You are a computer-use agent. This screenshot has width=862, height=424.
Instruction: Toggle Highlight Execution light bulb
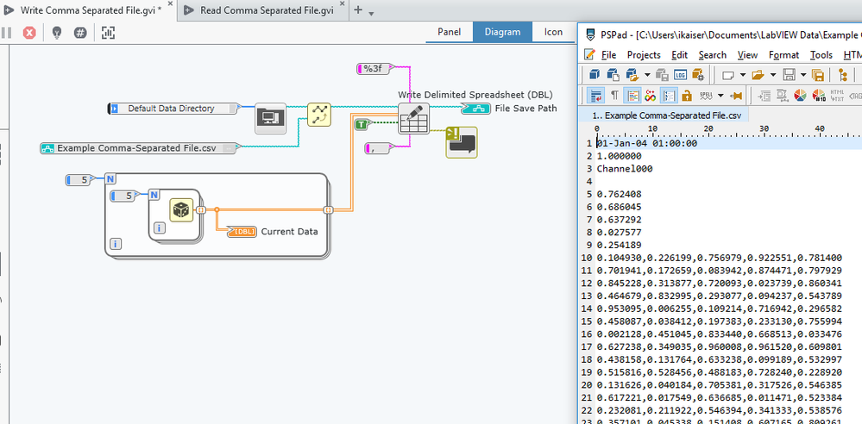[x=56, y=33]
